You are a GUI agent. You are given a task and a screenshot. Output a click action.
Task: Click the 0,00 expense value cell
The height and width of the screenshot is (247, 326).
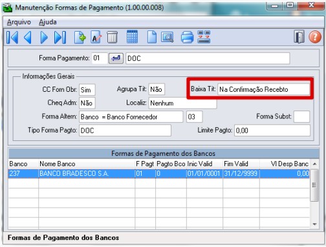click(x=285, y=173)
